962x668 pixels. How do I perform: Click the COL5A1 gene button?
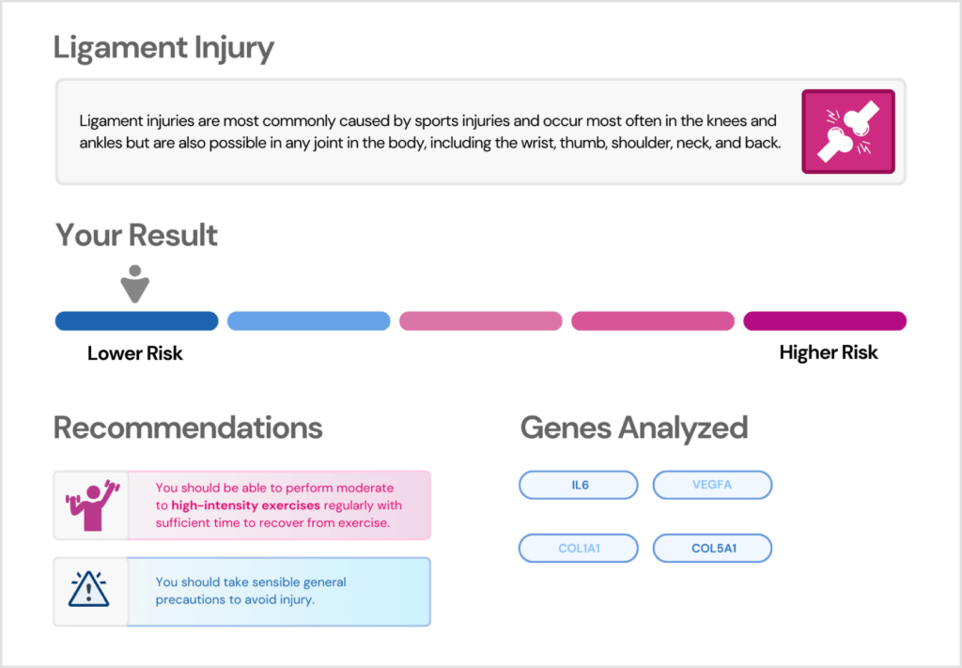[712, 548]
